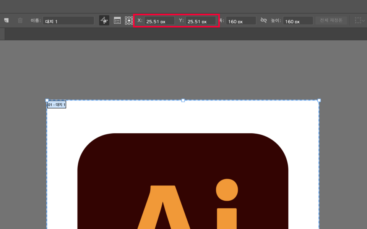Screen dimensions: 367x229
Task: Edit the artboard name field 대지 1
Action: pyautogui.click(x=68, y=21)
